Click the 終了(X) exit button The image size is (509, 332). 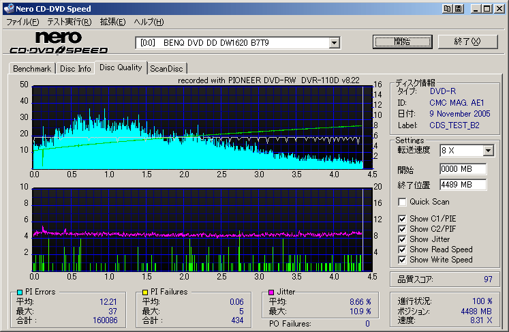pos(467,42)
